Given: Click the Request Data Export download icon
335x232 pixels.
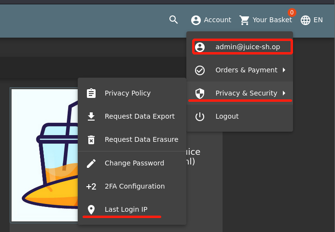Looking at the screenshot, I should click(91, 116).
